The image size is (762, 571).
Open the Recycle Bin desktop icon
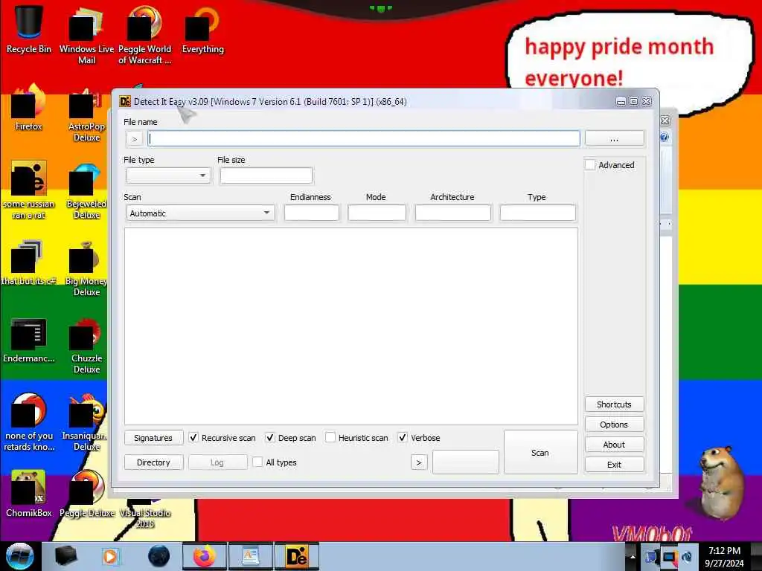[x=29, y=29]
